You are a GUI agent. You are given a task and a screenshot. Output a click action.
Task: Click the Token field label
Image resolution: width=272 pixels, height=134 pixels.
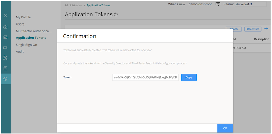point(67,77)
